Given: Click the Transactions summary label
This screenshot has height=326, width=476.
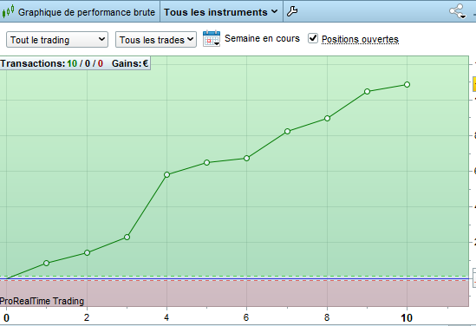Looking at the screenshot, I should pos(52,63).
